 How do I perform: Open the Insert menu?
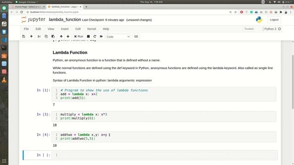(x=65, y=29)
